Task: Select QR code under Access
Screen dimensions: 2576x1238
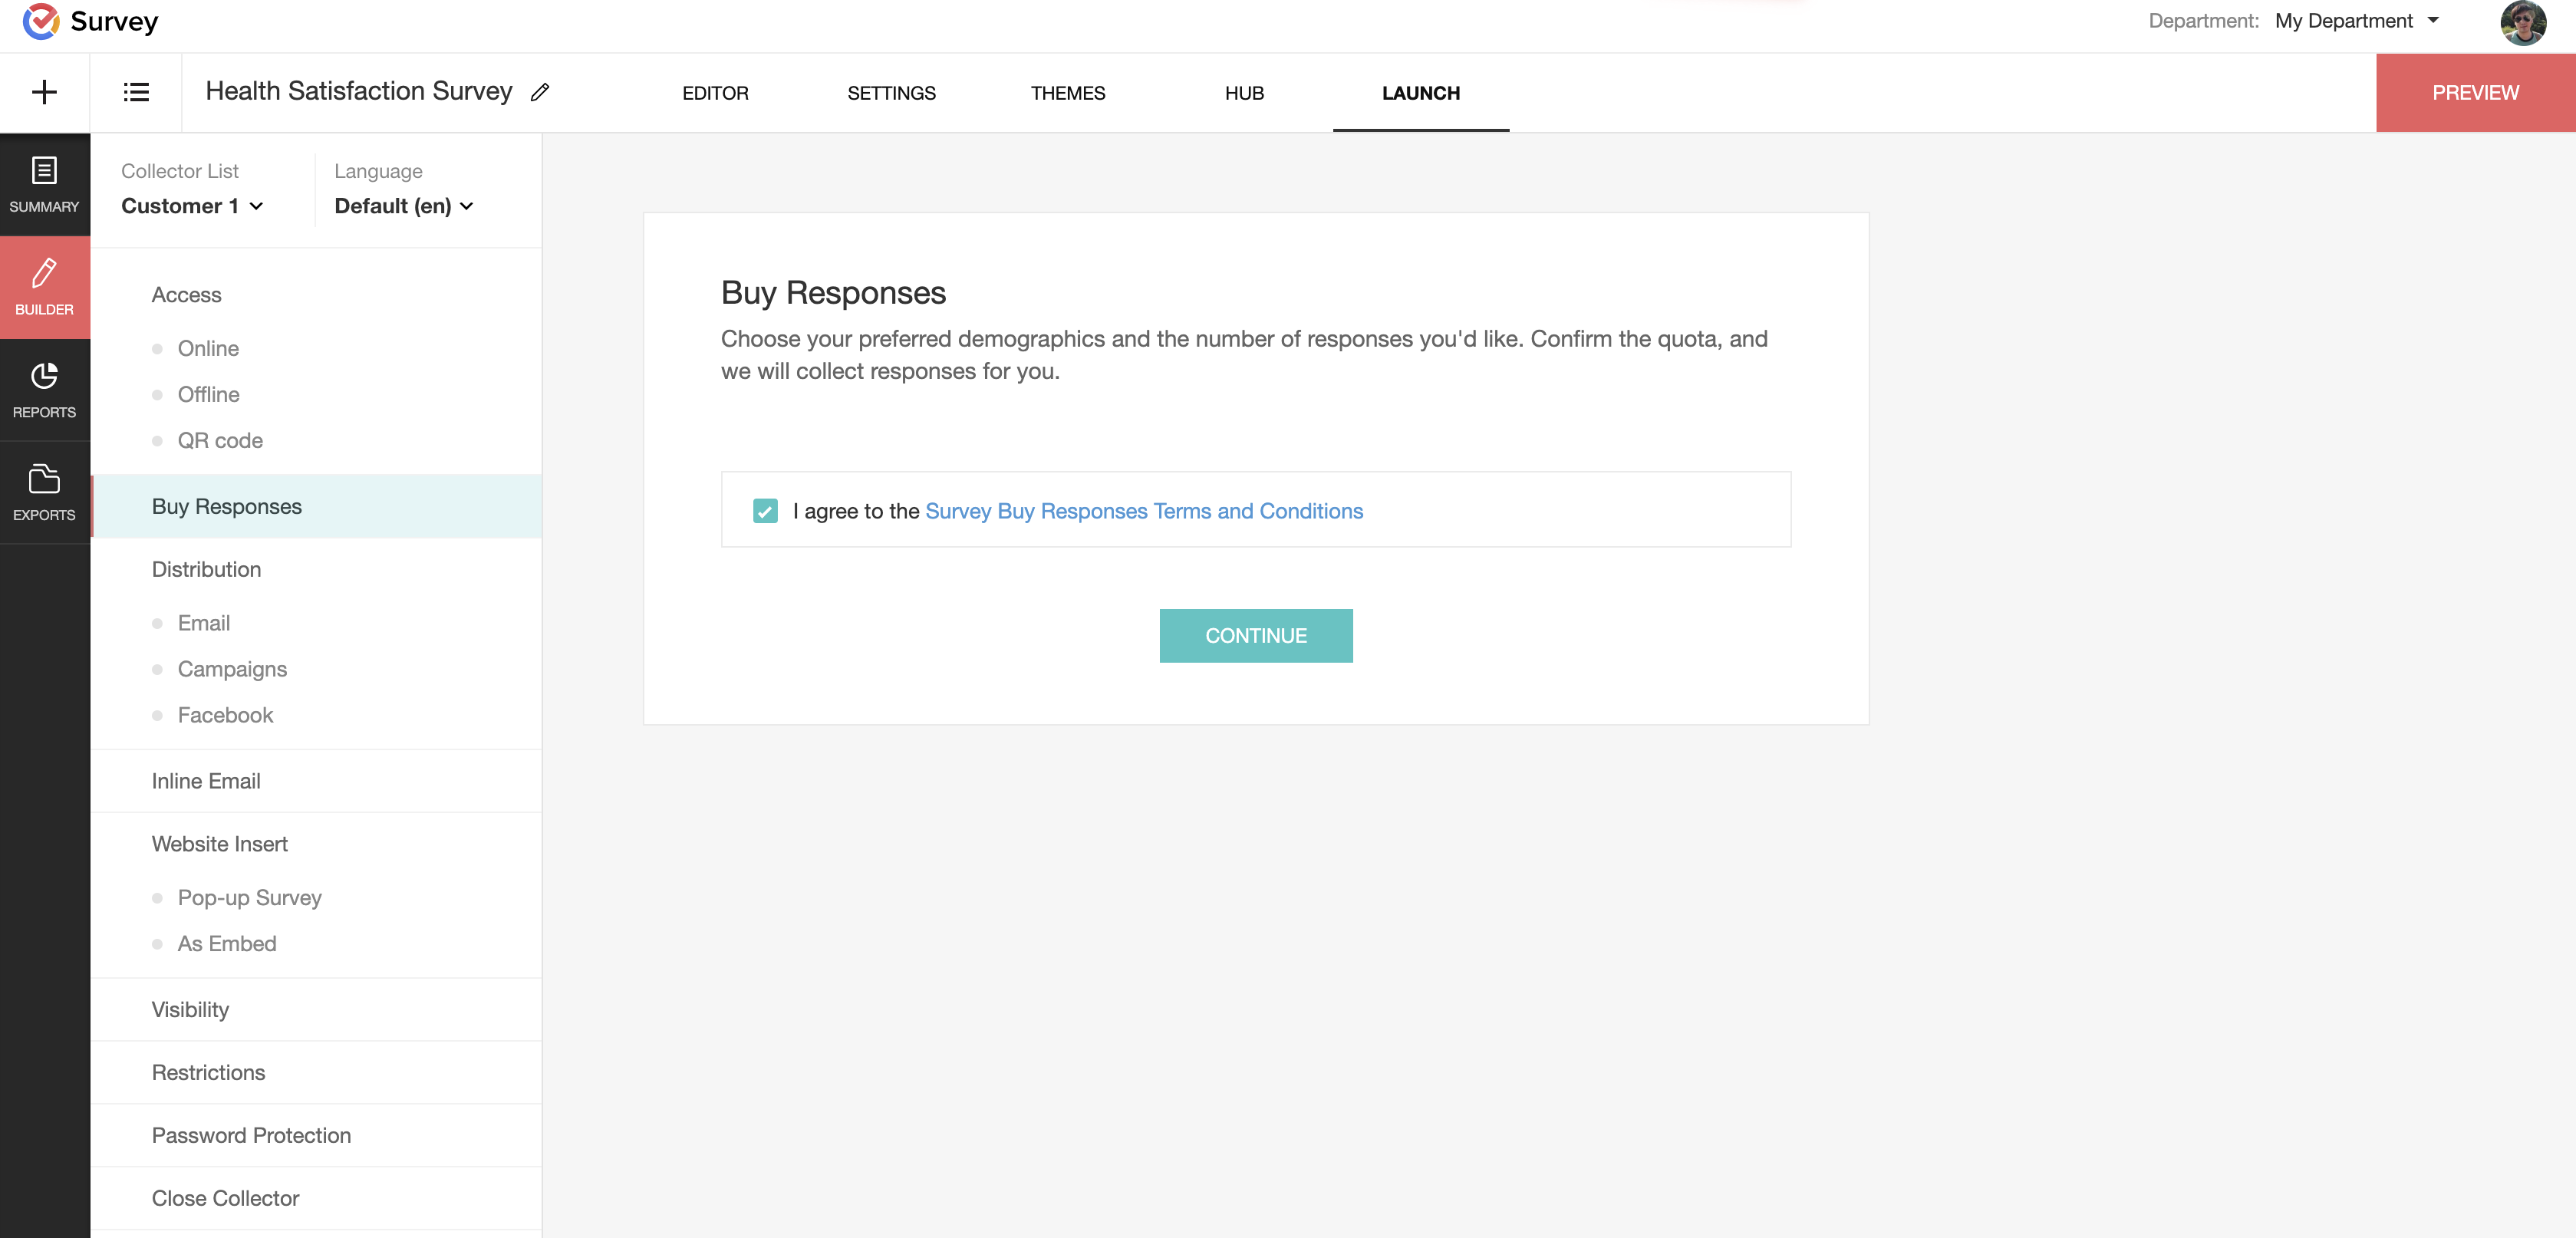Action: [x=220, y=441]
